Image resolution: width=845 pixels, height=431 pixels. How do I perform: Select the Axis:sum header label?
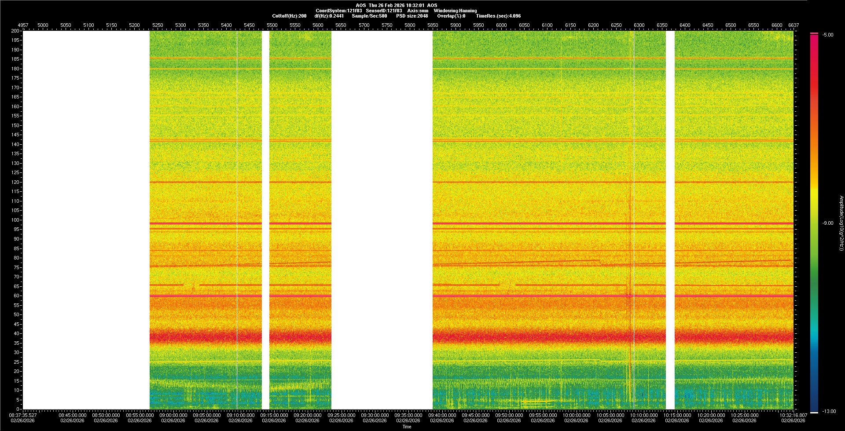pyautogui.click(x=418, y=11)
